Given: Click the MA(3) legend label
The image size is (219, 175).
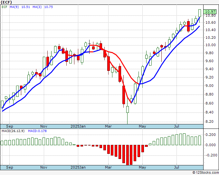Looking at the screenshot, I should [x=37, y=7].
